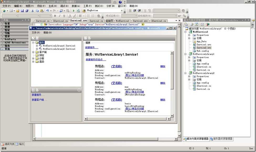
Task: Click the Increase Indent toolbar icon
Action: point(139,11)
